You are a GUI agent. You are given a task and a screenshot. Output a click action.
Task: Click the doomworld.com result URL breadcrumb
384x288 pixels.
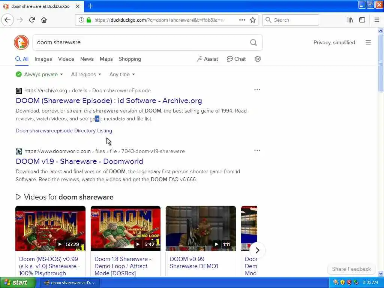(105, 151)
